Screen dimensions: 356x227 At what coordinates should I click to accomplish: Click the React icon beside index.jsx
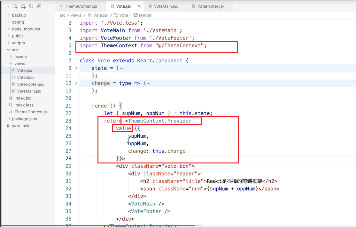(x=11, y=98)
